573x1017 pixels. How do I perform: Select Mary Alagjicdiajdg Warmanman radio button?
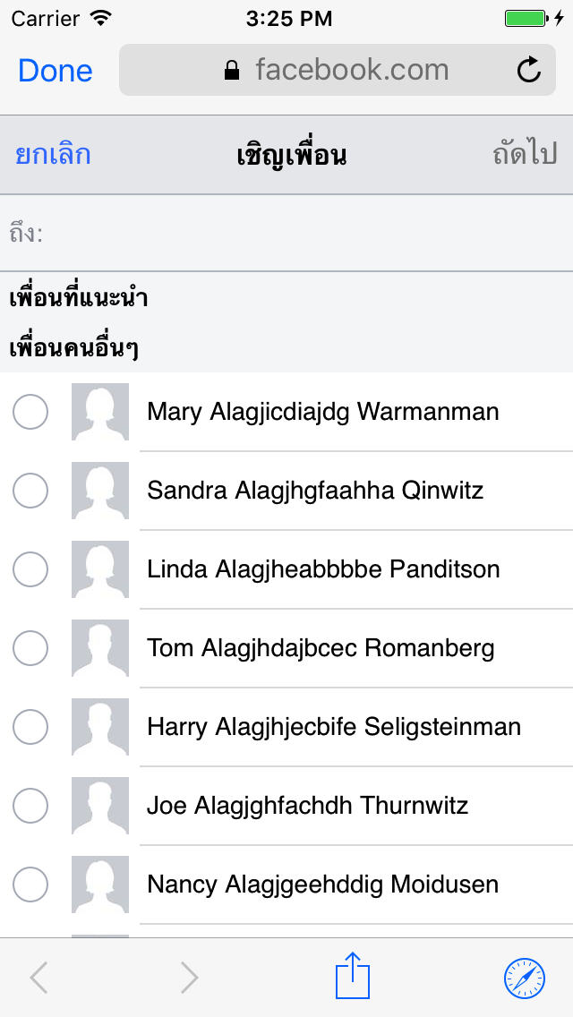(30, 412)
